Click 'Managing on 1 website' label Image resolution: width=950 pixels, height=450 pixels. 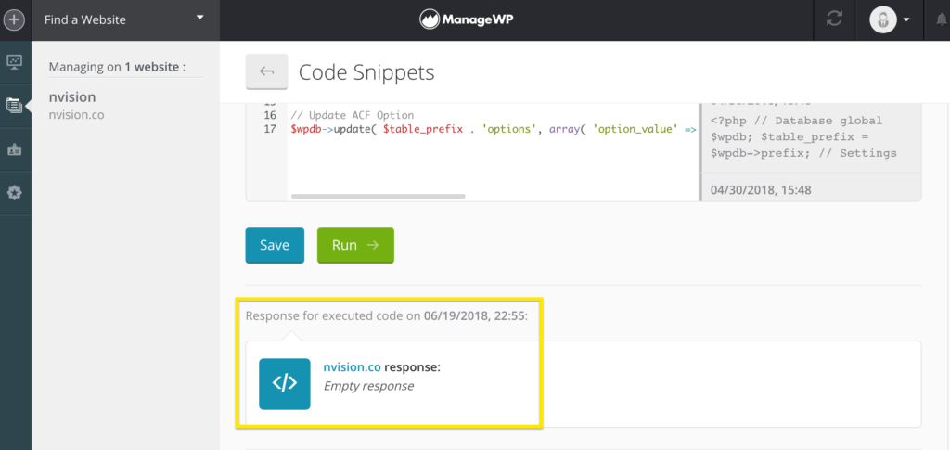pyautogui.click(x=117, y=67)
